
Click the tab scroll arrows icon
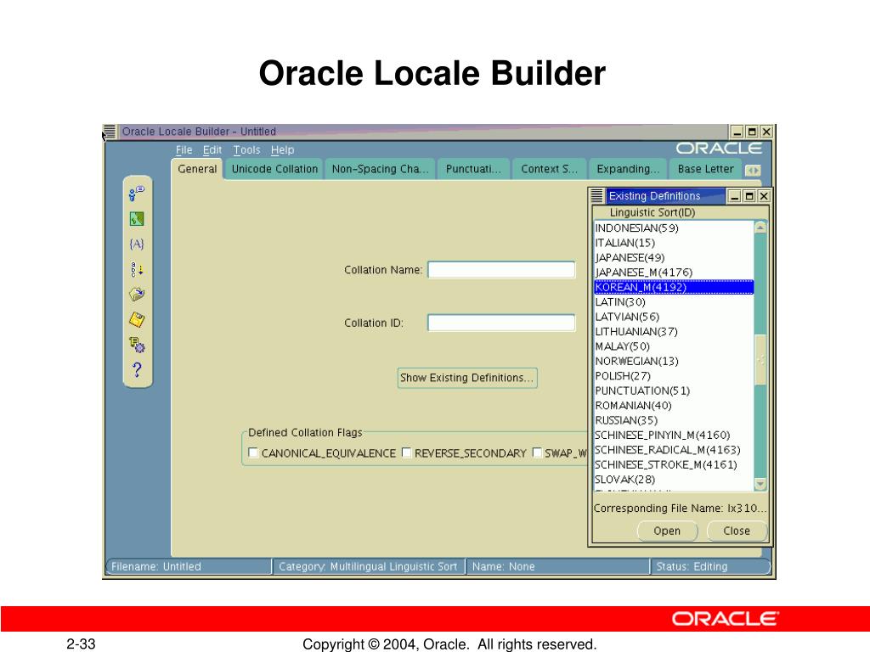pyautogui.click(x=753, y=170)
